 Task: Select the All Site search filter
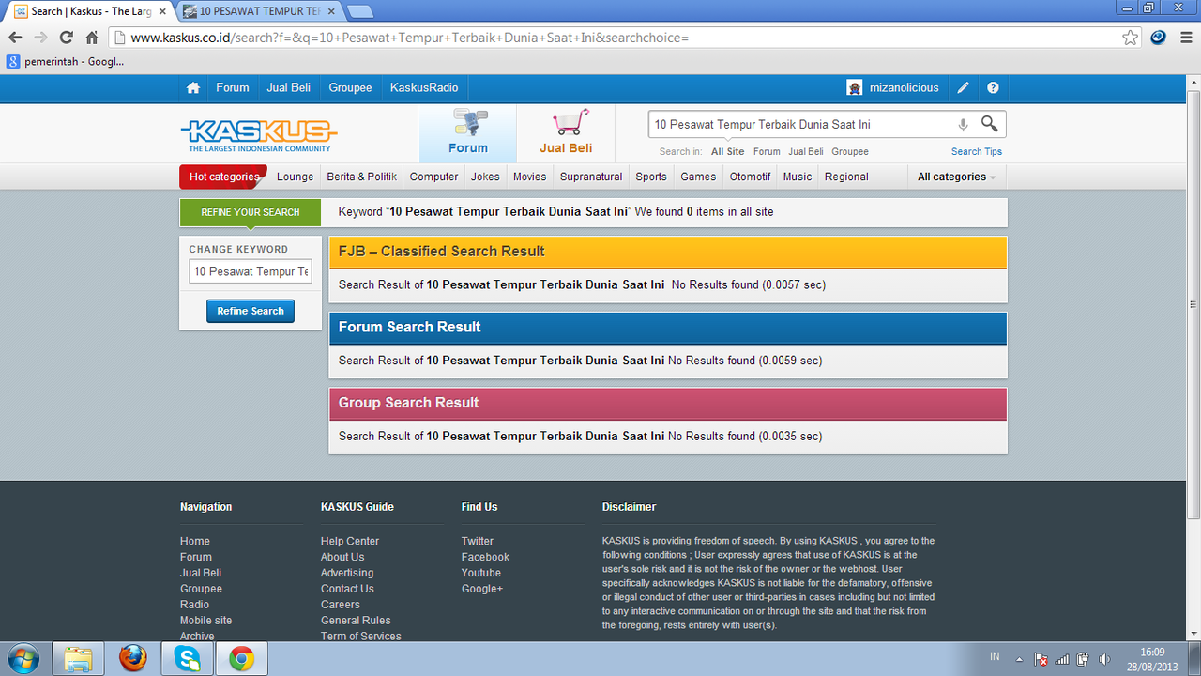[x=728, y=151]
